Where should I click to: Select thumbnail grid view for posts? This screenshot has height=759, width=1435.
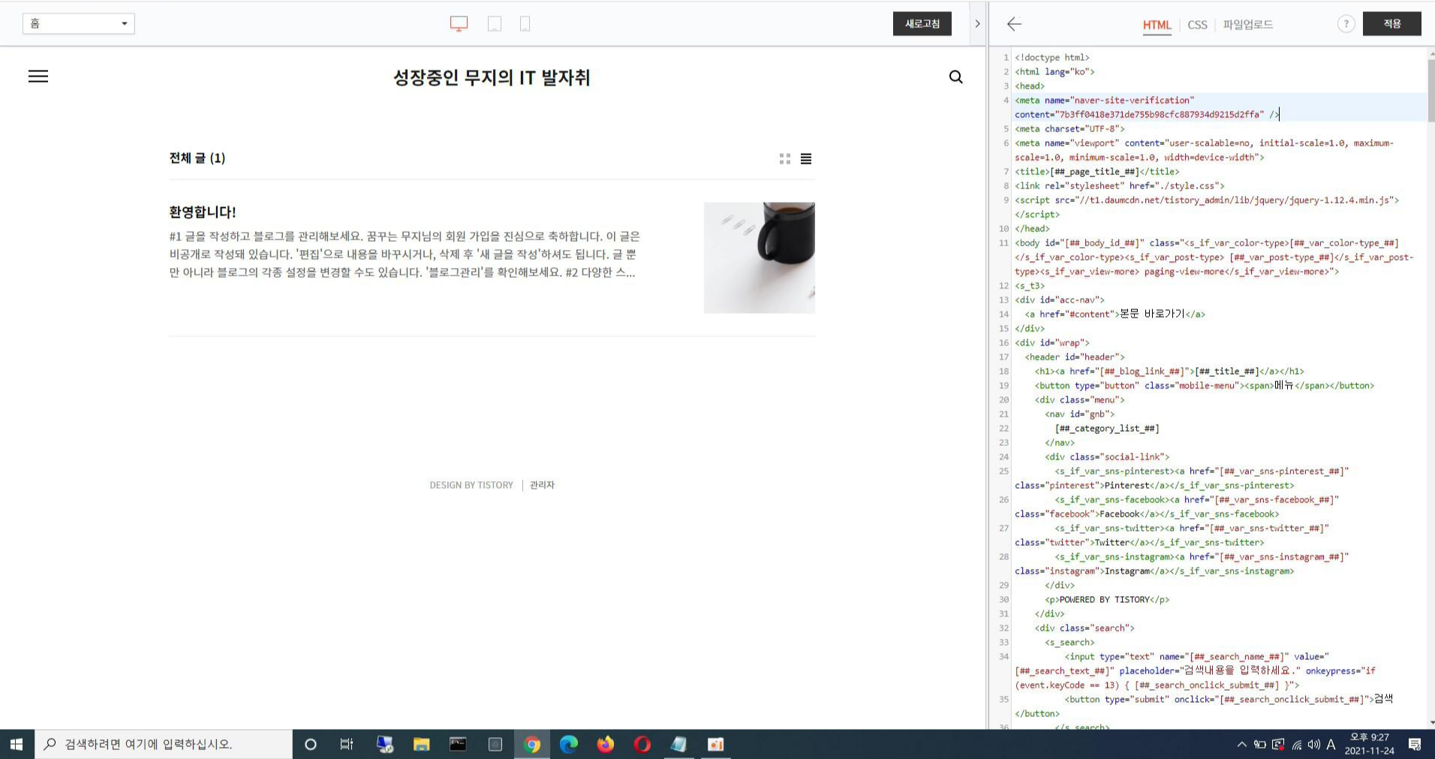click(785, 158)
